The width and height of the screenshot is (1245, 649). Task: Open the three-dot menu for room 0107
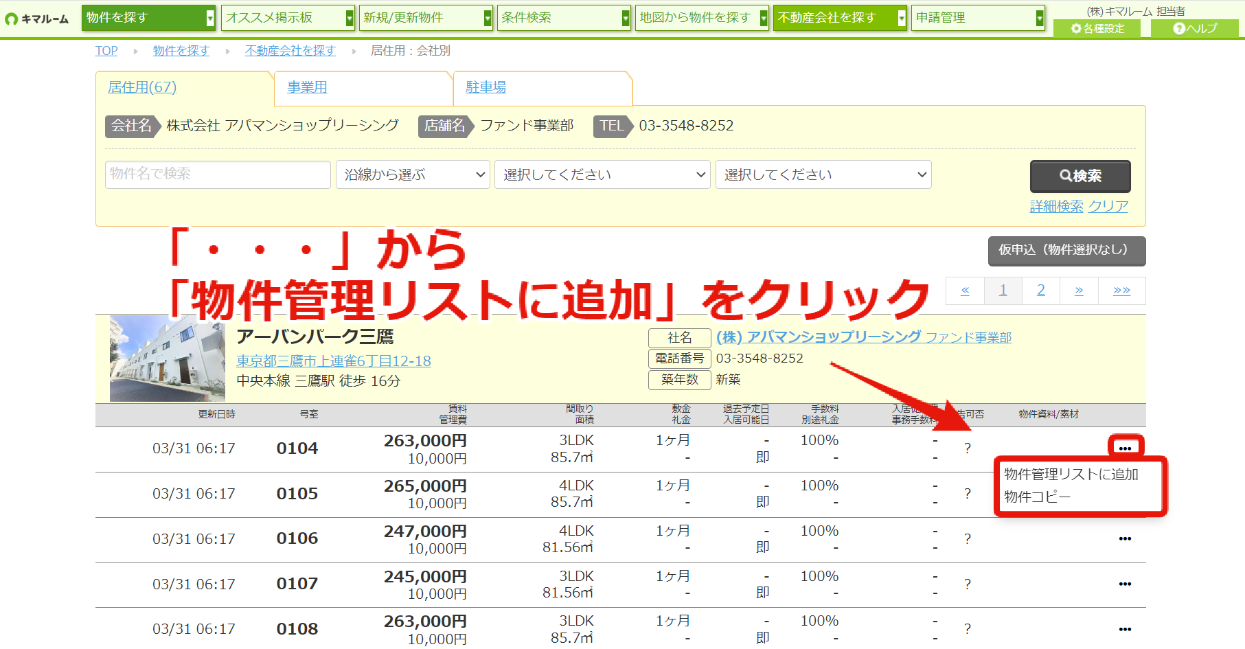pos(1125,584)
